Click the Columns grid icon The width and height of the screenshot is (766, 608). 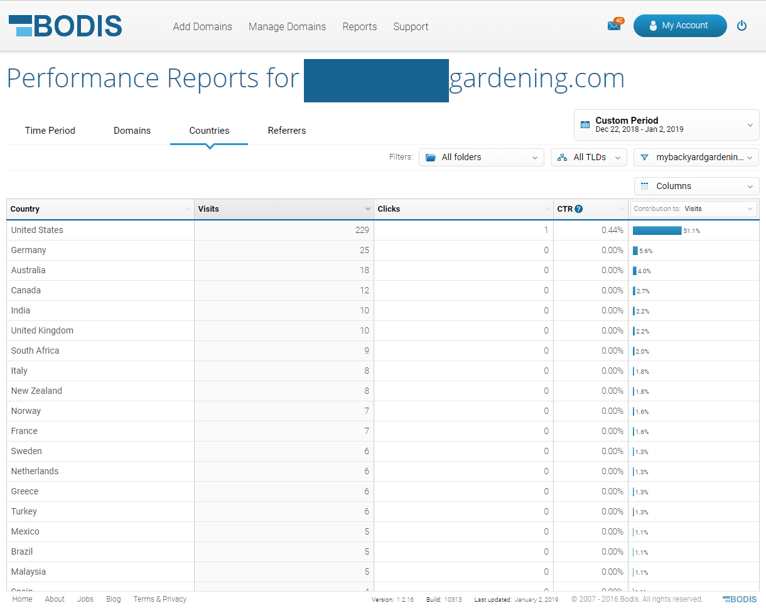[x=644, y=187]
